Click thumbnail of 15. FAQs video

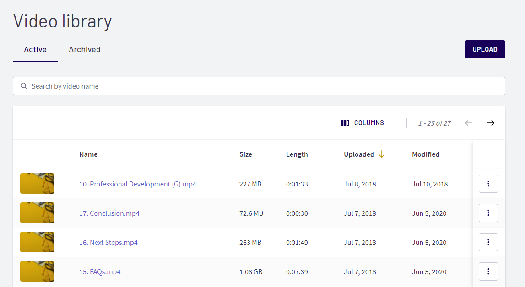coord(37,271)
